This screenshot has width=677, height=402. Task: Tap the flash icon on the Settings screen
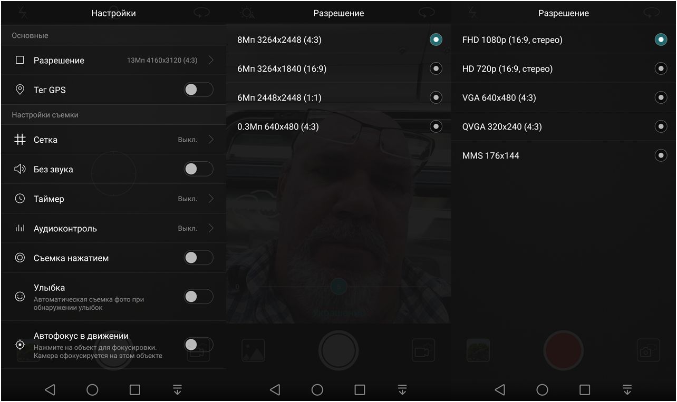click(23, 12)
